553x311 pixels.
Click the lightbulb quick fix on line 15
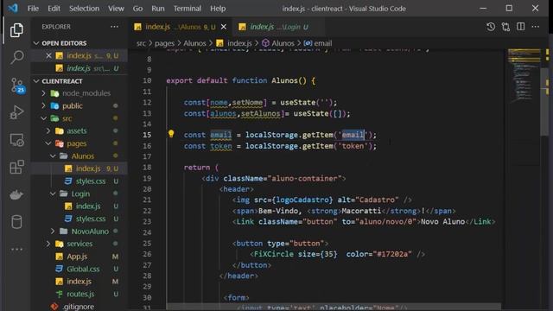[171, 134]
